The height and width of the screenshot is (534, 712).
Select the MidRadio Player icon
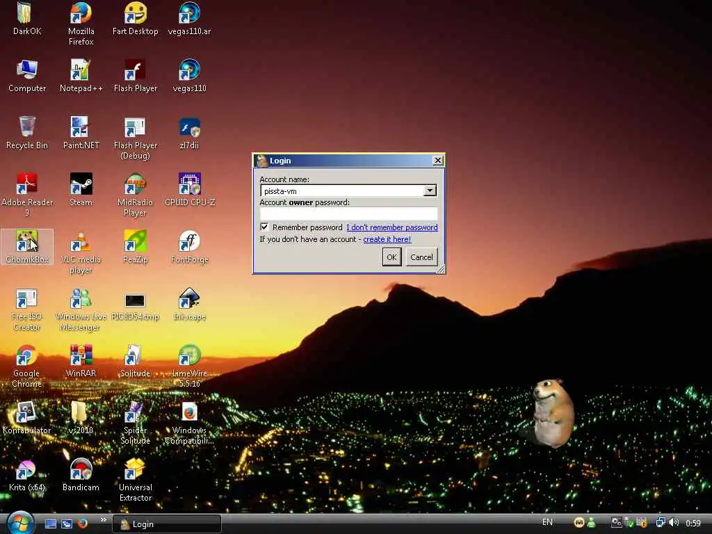pos(136,184)
